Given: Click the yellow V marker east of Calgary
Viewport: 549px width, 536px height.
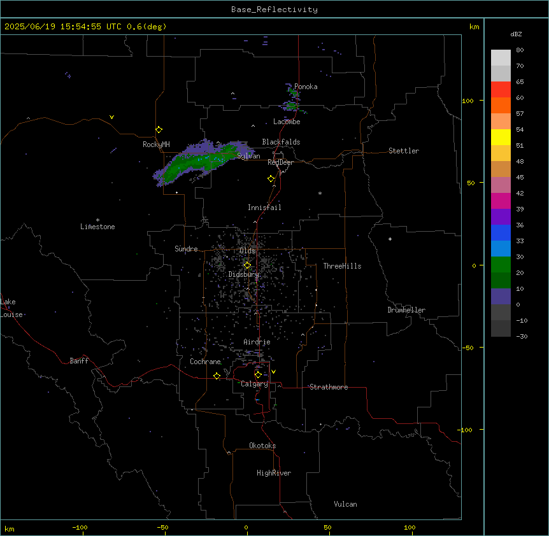Looking at the screenshot, I should 273,372.
